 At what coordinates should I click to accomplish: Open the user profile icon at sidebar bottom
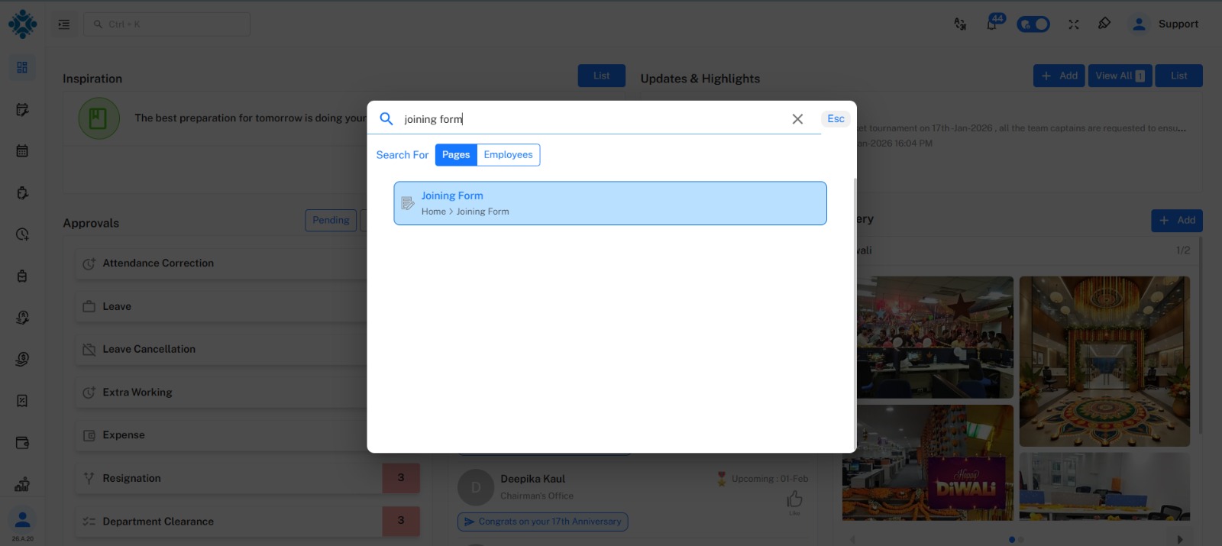click(22, 519)
